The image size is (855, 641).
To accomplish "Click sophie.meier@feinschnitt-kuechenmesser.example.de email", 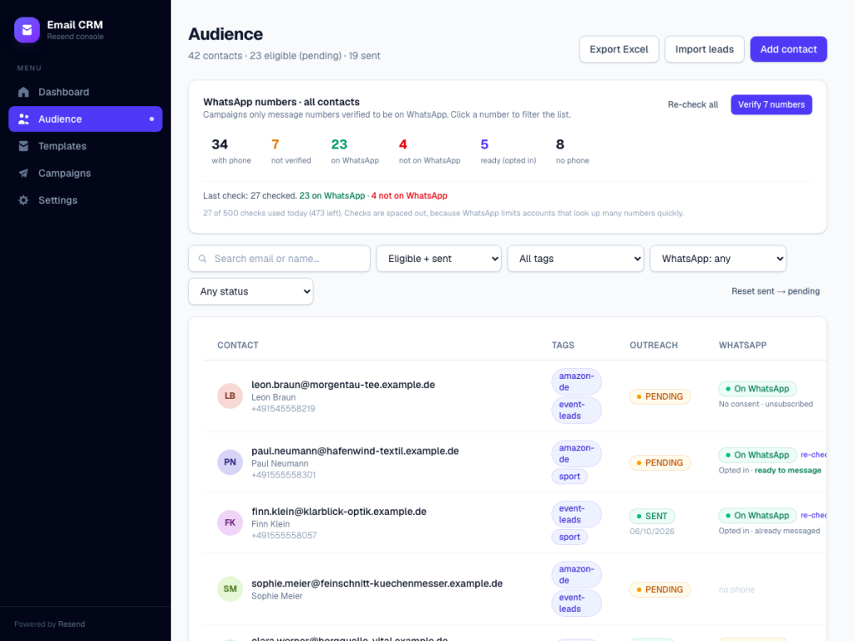I will pyautogui.click(x=377, y=583).
